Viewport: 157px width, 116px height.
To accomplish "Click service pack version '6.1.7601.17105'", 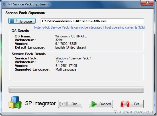I will pyautogui.click(x=66, y=66).
